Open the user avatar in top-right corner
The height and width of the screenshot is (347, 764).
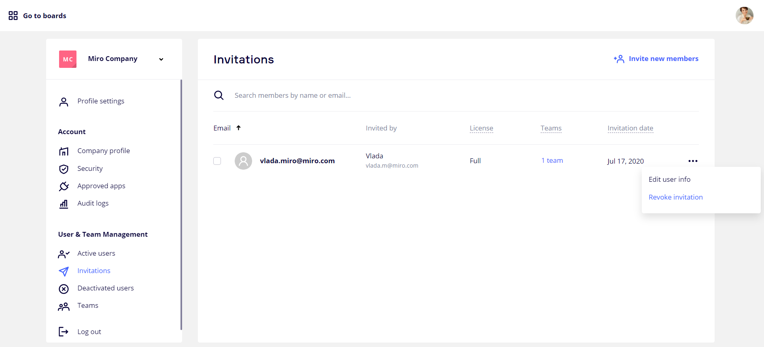pos(744,16)
